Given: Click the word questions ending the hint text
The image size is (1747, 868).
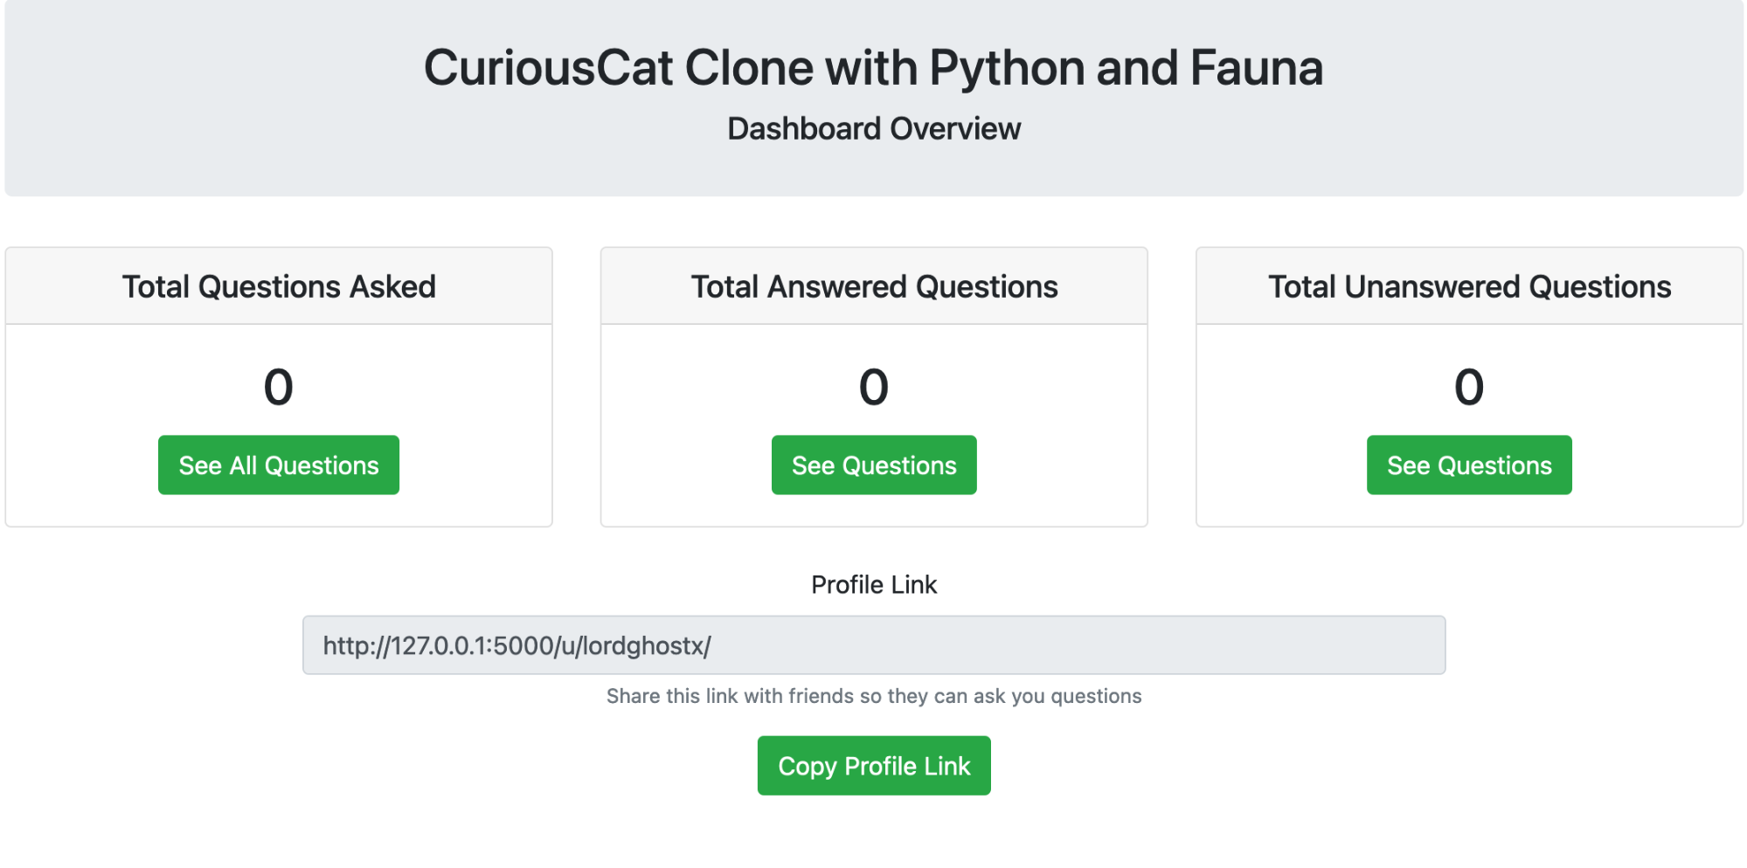Looking at the screenshot, I should tap(1096, 696).
